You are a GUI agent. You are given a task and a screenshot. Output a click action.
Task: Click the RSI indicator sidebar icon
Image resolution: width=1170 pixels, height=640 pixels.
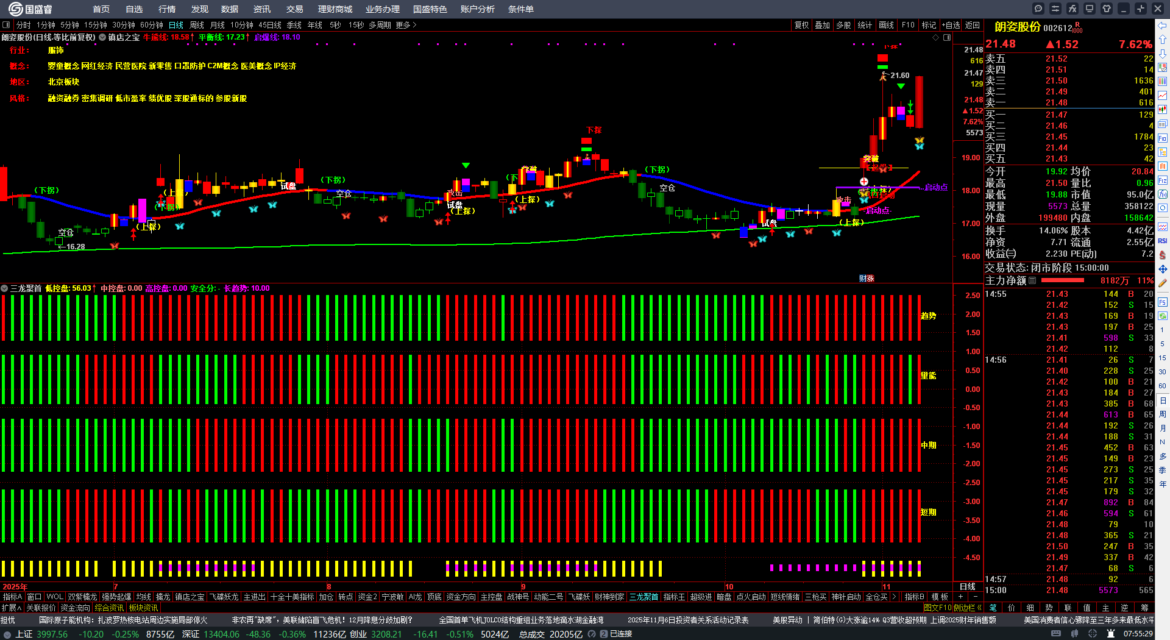point(1163,241)
